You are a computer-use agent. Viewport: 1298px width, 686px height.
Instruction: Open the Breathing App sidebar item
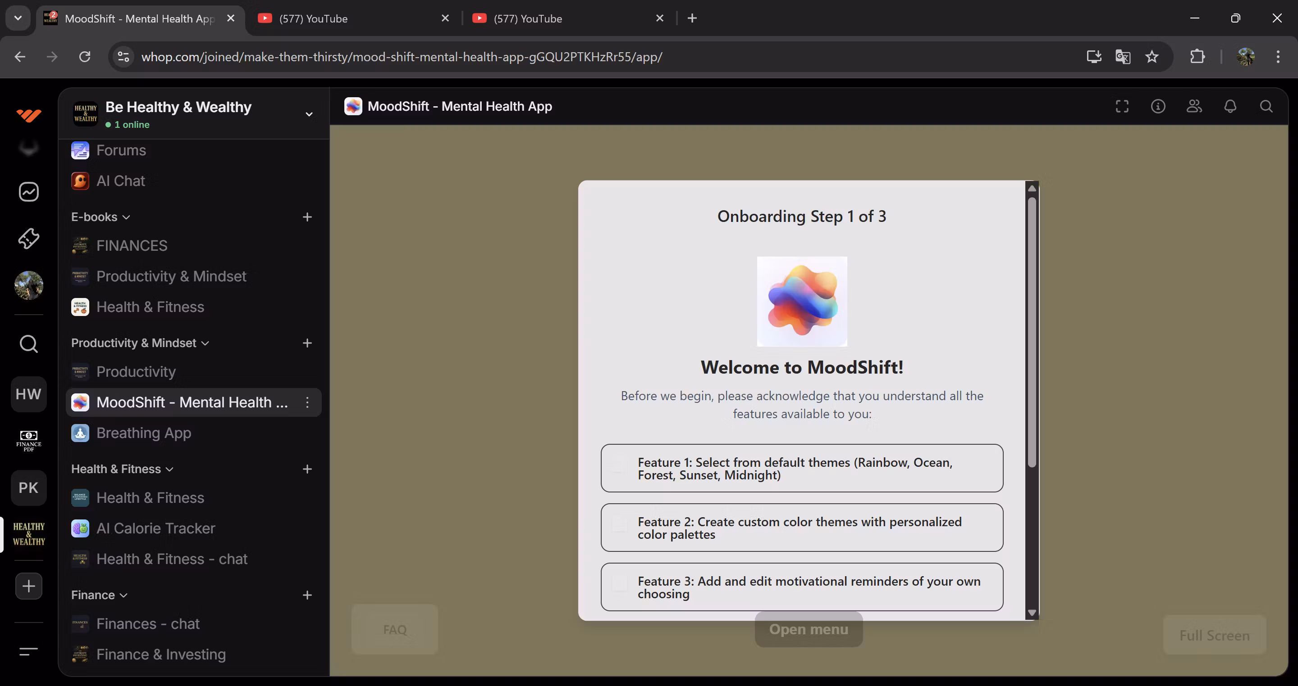tap(144, 433)
